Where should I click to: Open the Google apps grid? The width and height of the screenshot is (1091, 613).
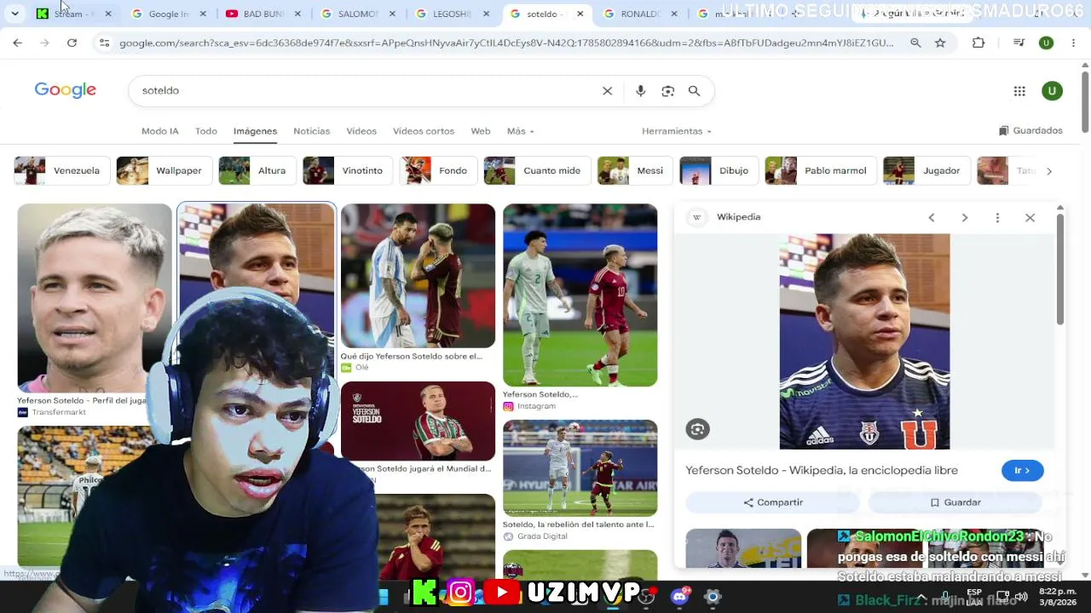click(1019, 91)
